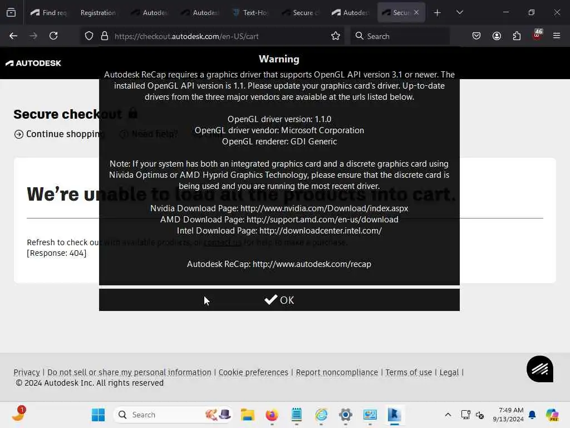The width and height of the screenshot is (570, 428).
Task: Click the padlock site info icon
Action: click(x=105, y=36)
